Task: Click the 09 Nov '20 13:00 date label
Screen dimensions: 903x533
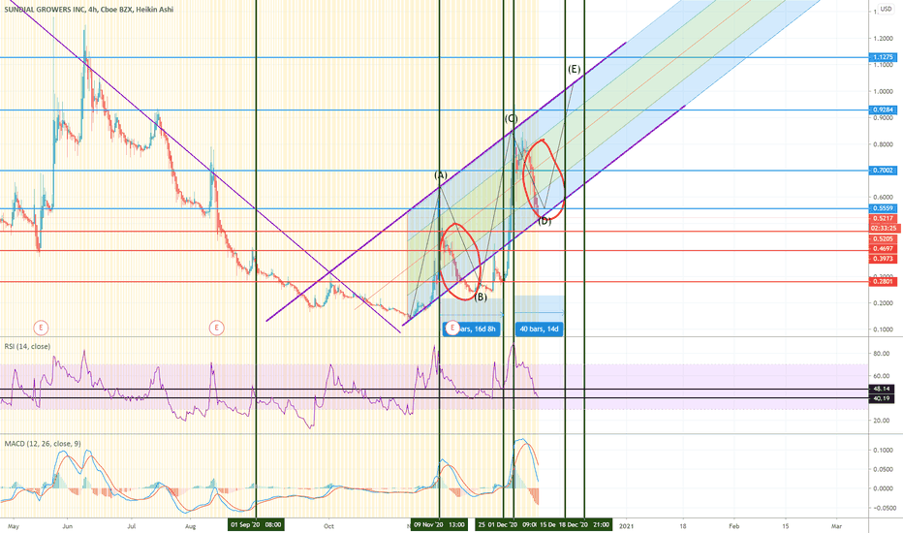Action: point(440,525)
